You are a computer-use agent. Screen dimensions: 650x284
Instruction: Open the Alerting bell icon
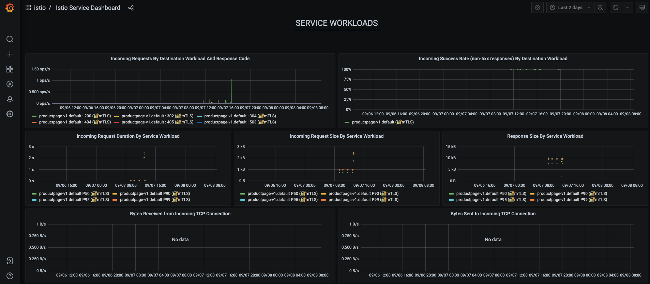tap(10, 99)
